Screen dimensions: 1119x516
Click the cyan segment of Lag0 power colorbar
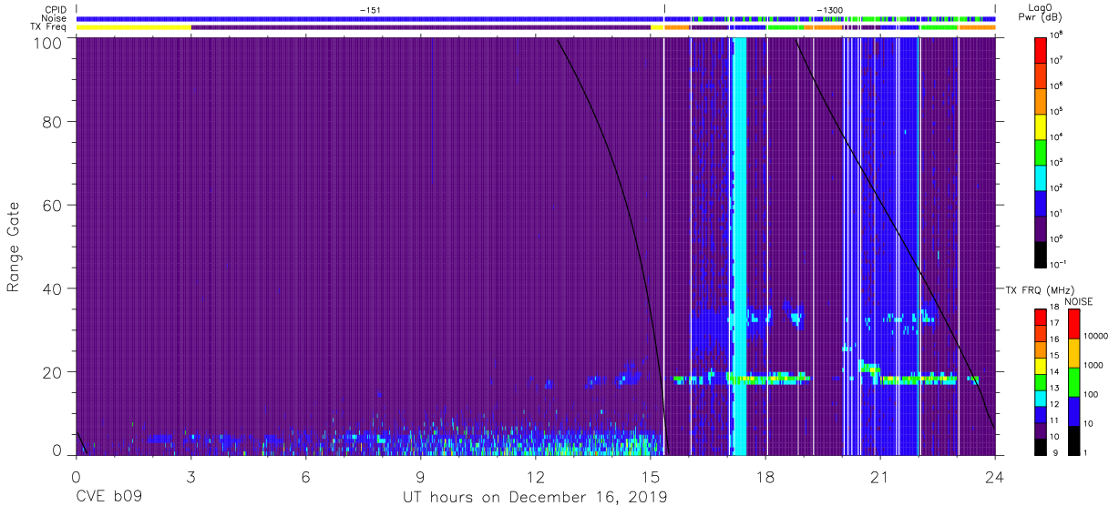pos(1042,176)
